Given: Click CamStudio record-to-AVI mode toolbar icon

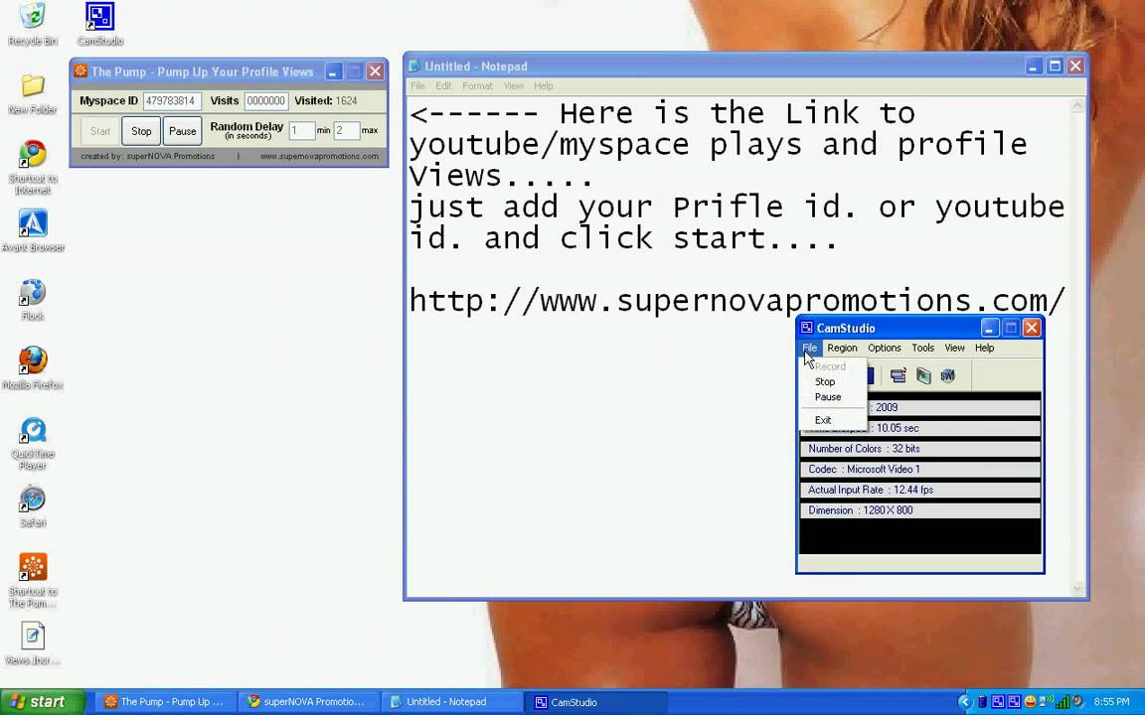Looking at the screenshot, I should 923,375.
